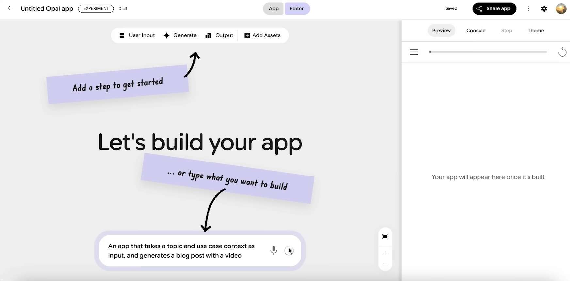Open the Theme tab
This screenshot has height=281, width=570.
[x=536, y=31]
